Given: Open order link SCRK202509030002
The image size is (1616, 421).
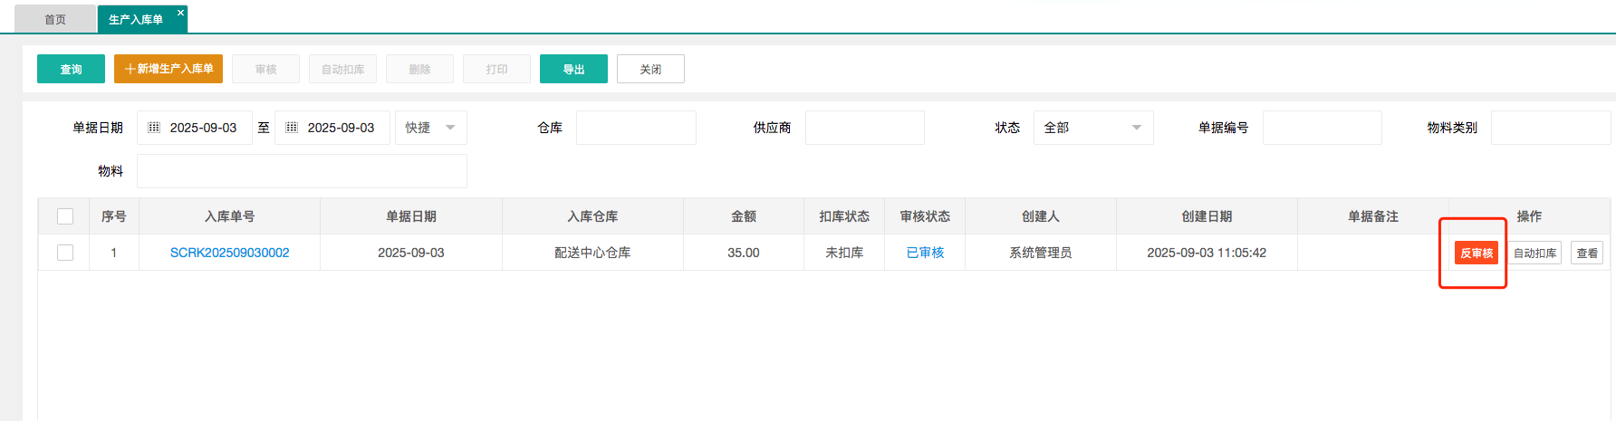Looking at the screenshot, I should [230, 253].
